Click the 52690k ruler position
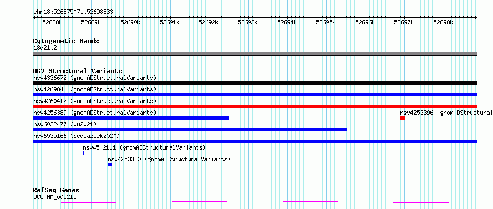 [x=131, y=22]
